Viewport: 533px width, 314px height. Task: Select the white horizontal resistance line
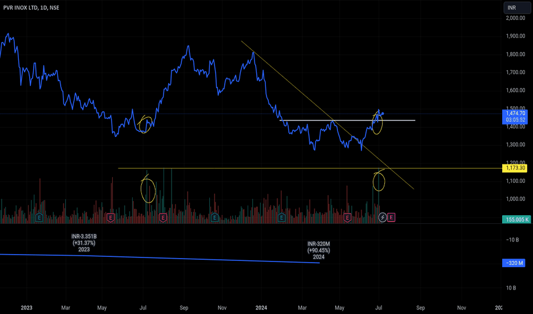tap(347, 120)
